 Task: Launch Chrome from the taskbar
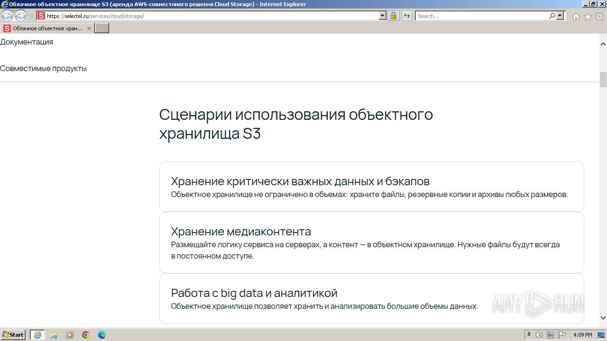click(x=86, y=335)
